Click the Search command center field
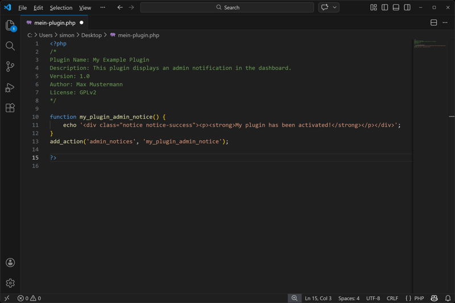 [x=227, y=7]
